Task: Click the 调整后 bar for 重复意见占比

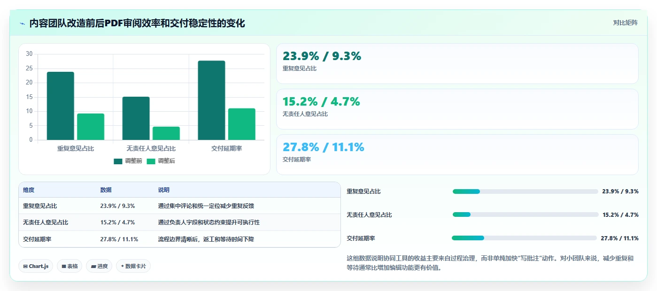Action: tap(91, 127)
